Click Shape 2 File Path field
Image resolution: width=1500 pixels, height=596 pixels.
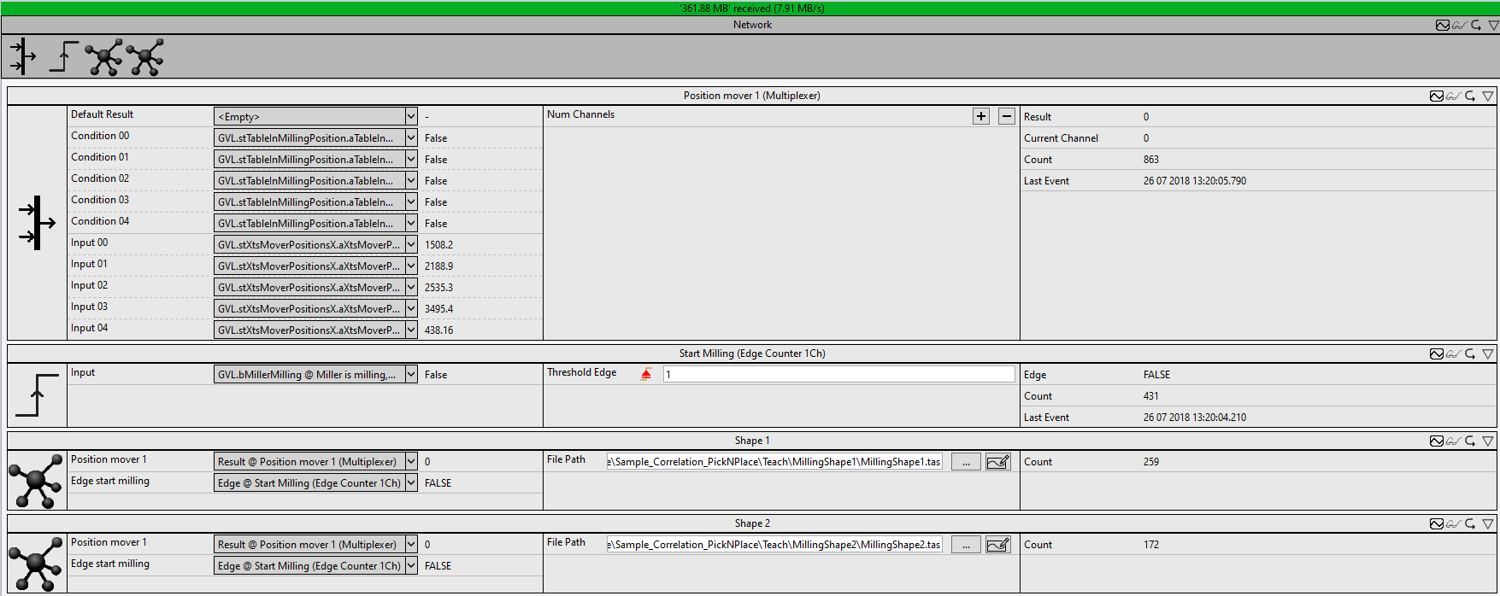tap(774, 545)
